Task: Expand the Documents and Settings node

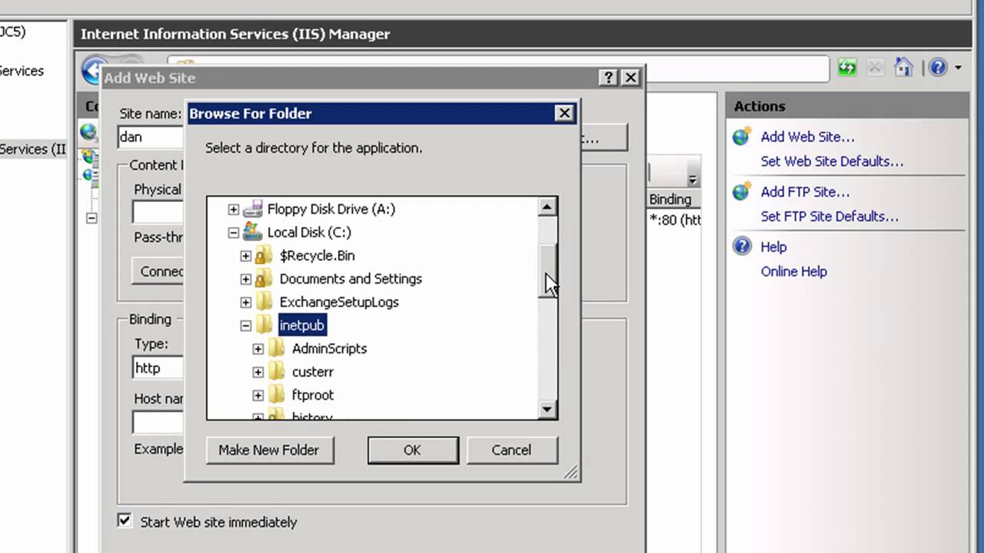Action: coord(246,279)
